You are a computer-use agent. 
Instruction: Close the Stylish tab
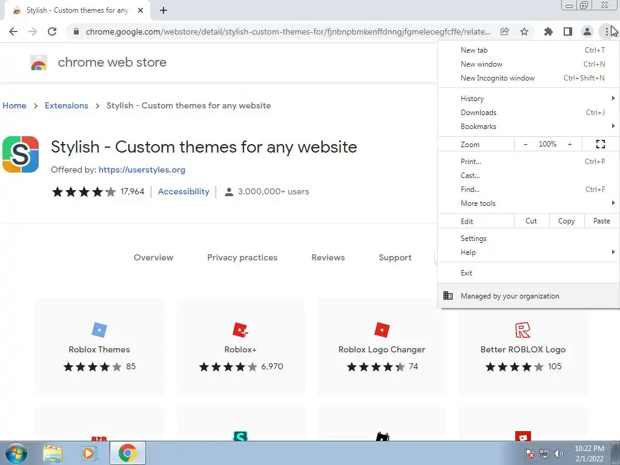[140, 10]
